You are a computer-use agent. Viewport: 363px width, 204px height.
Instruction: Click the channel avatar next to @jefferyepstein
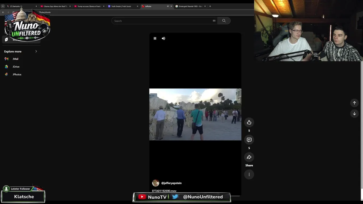(x=155, y=183)
